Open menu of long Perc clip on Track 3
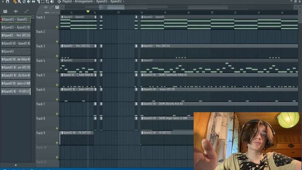This screenshot has width=302, height=170. point(142,46)
